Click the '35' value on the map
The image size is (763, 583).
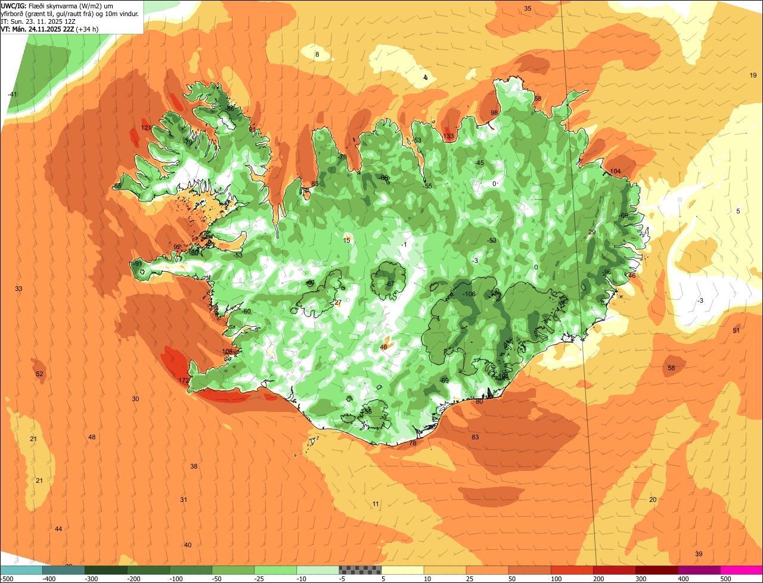point(528,8)
